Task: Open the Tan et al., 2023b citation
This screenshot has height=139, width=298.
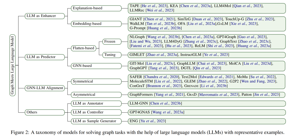Action: 161,24
